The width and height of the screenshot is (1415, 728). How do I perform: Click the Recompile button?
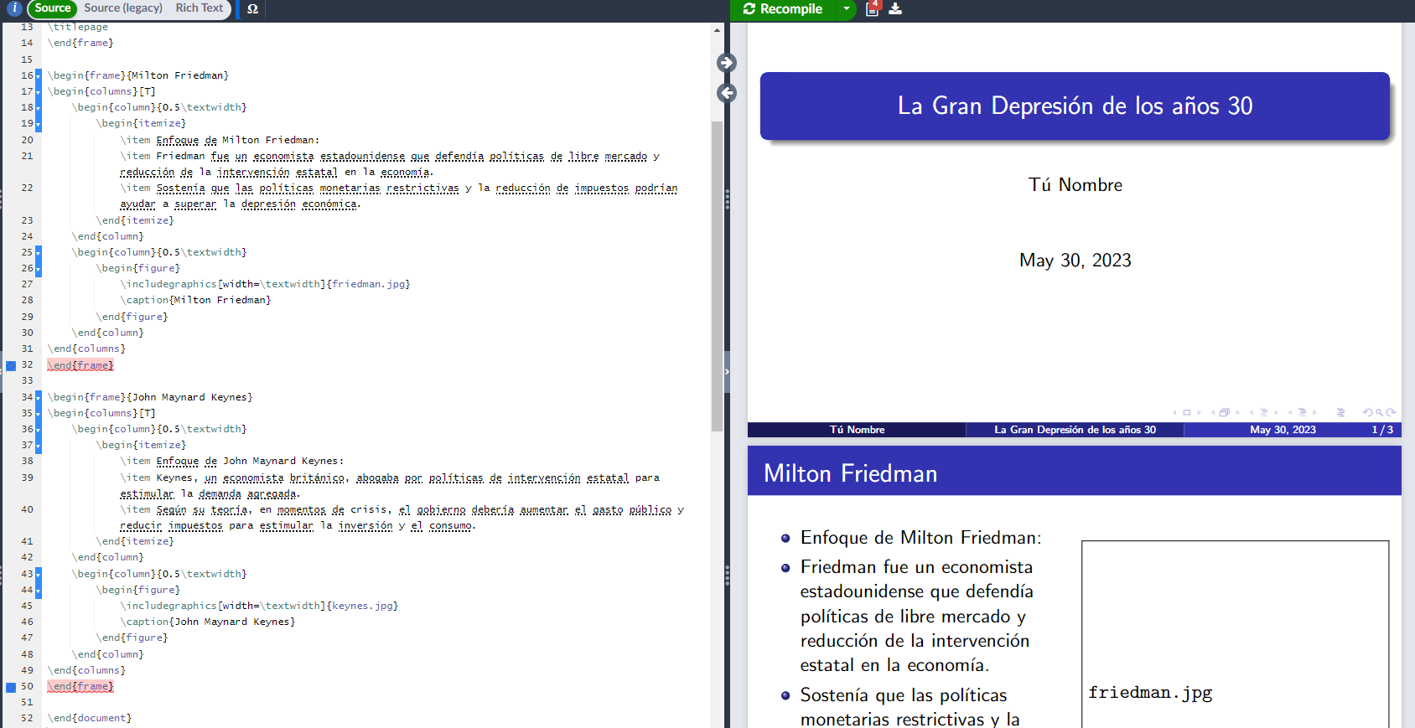tap(783, 8)
